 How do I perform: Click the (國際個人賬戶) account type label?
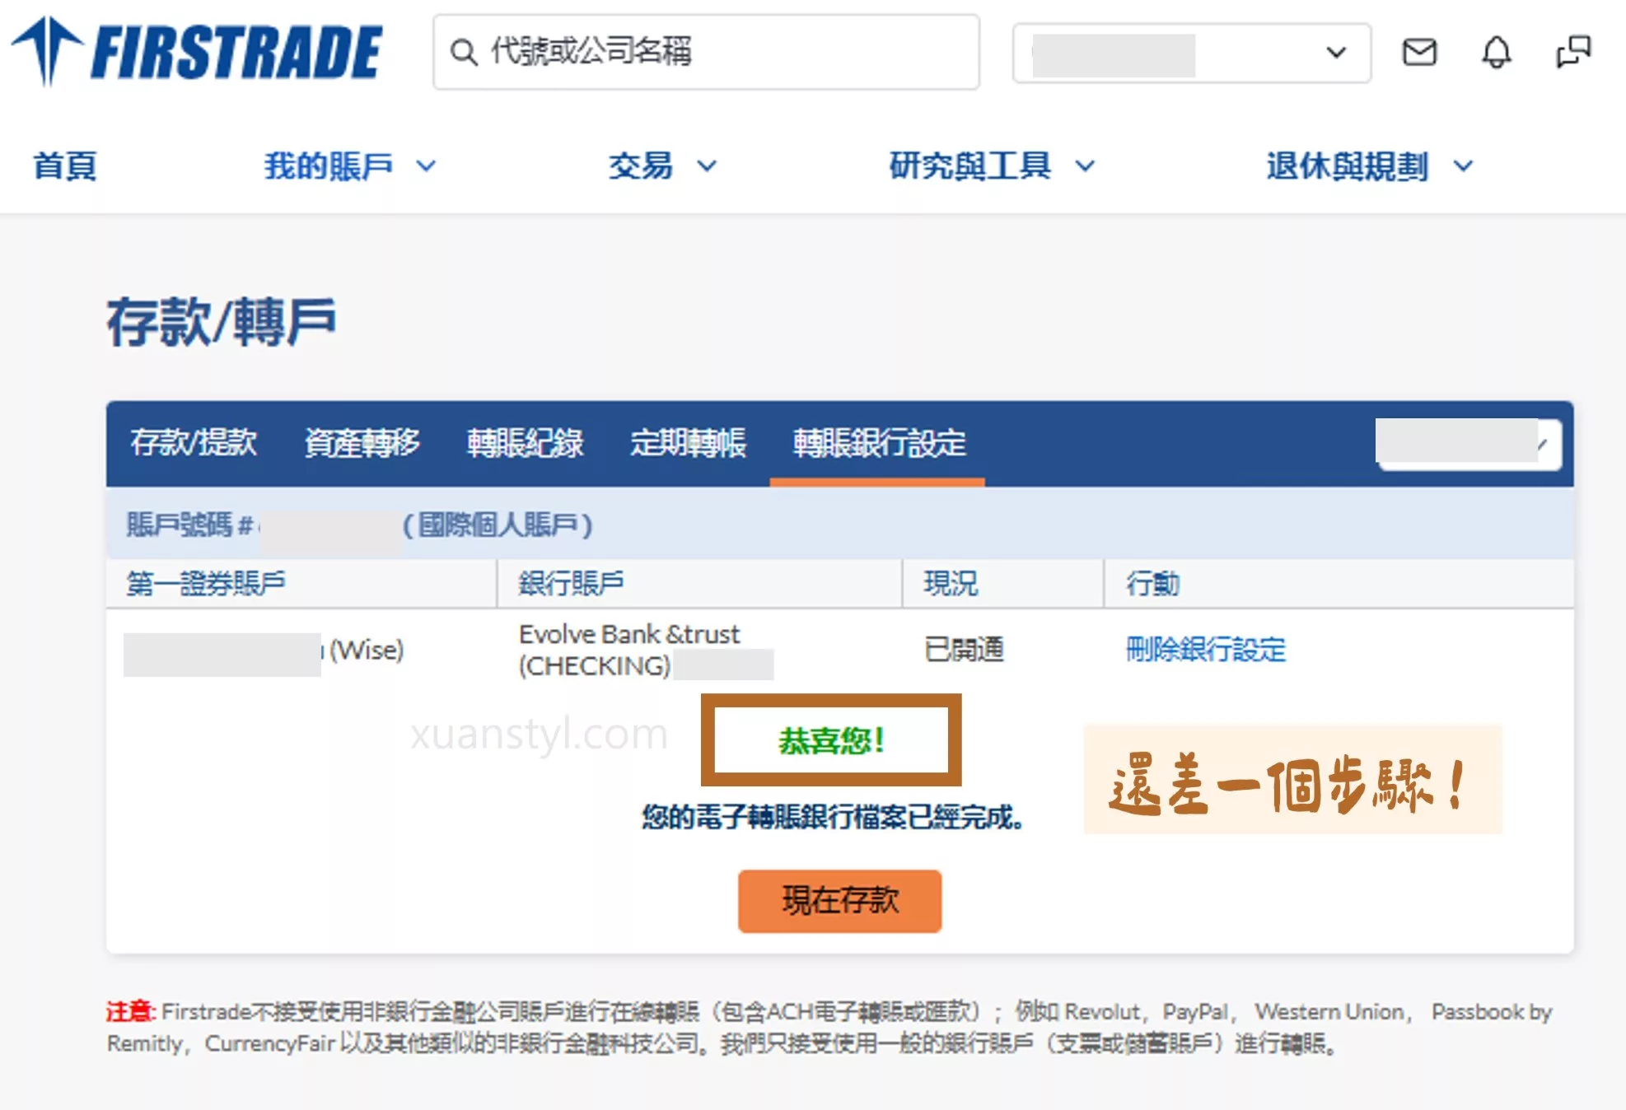point(498,525)
